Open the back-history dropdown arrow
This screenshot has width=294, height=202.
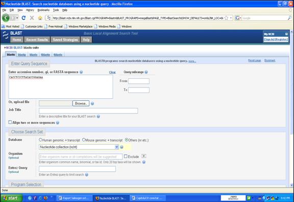17,18
